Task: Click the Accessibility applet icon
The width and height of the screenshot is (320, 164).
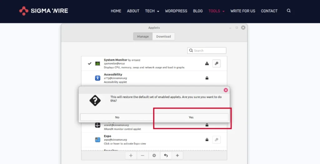Action: (98, 78)
